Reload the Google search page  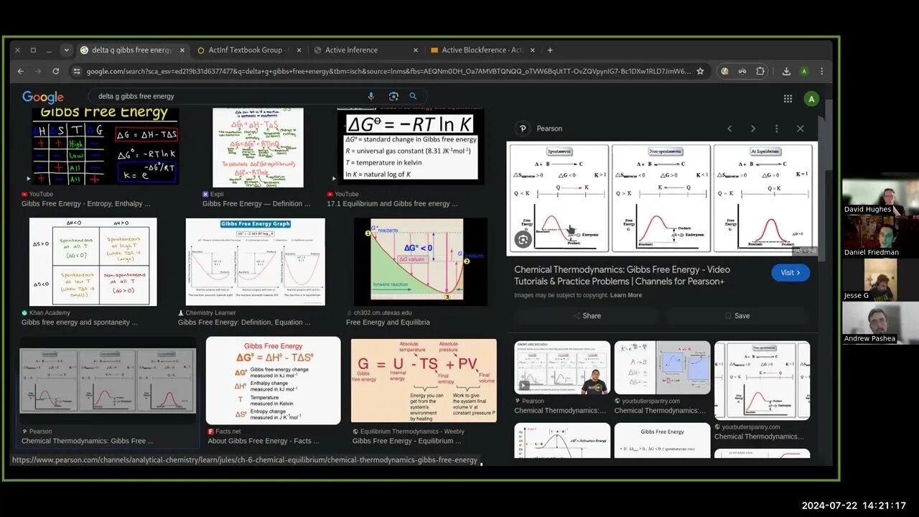click(55, 71)
